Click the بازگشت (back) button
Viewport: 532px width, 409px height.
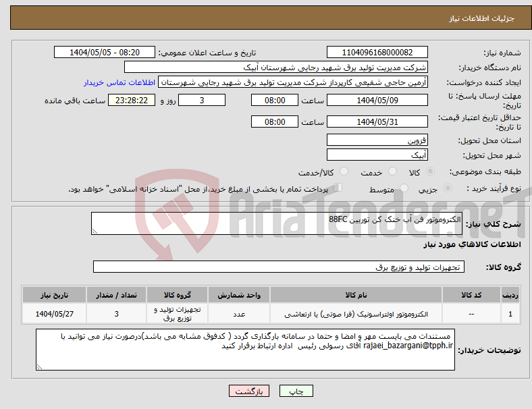249,391
